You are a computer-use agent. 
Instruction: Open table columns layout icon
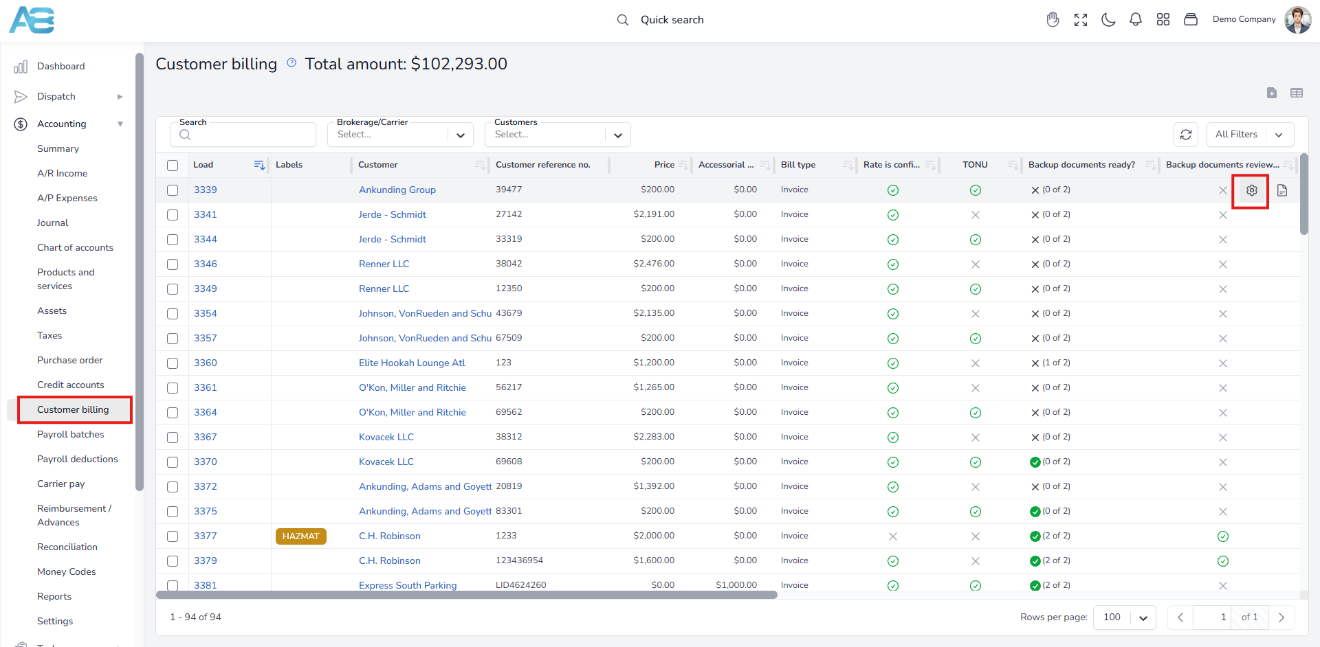tap(1297, 93)
